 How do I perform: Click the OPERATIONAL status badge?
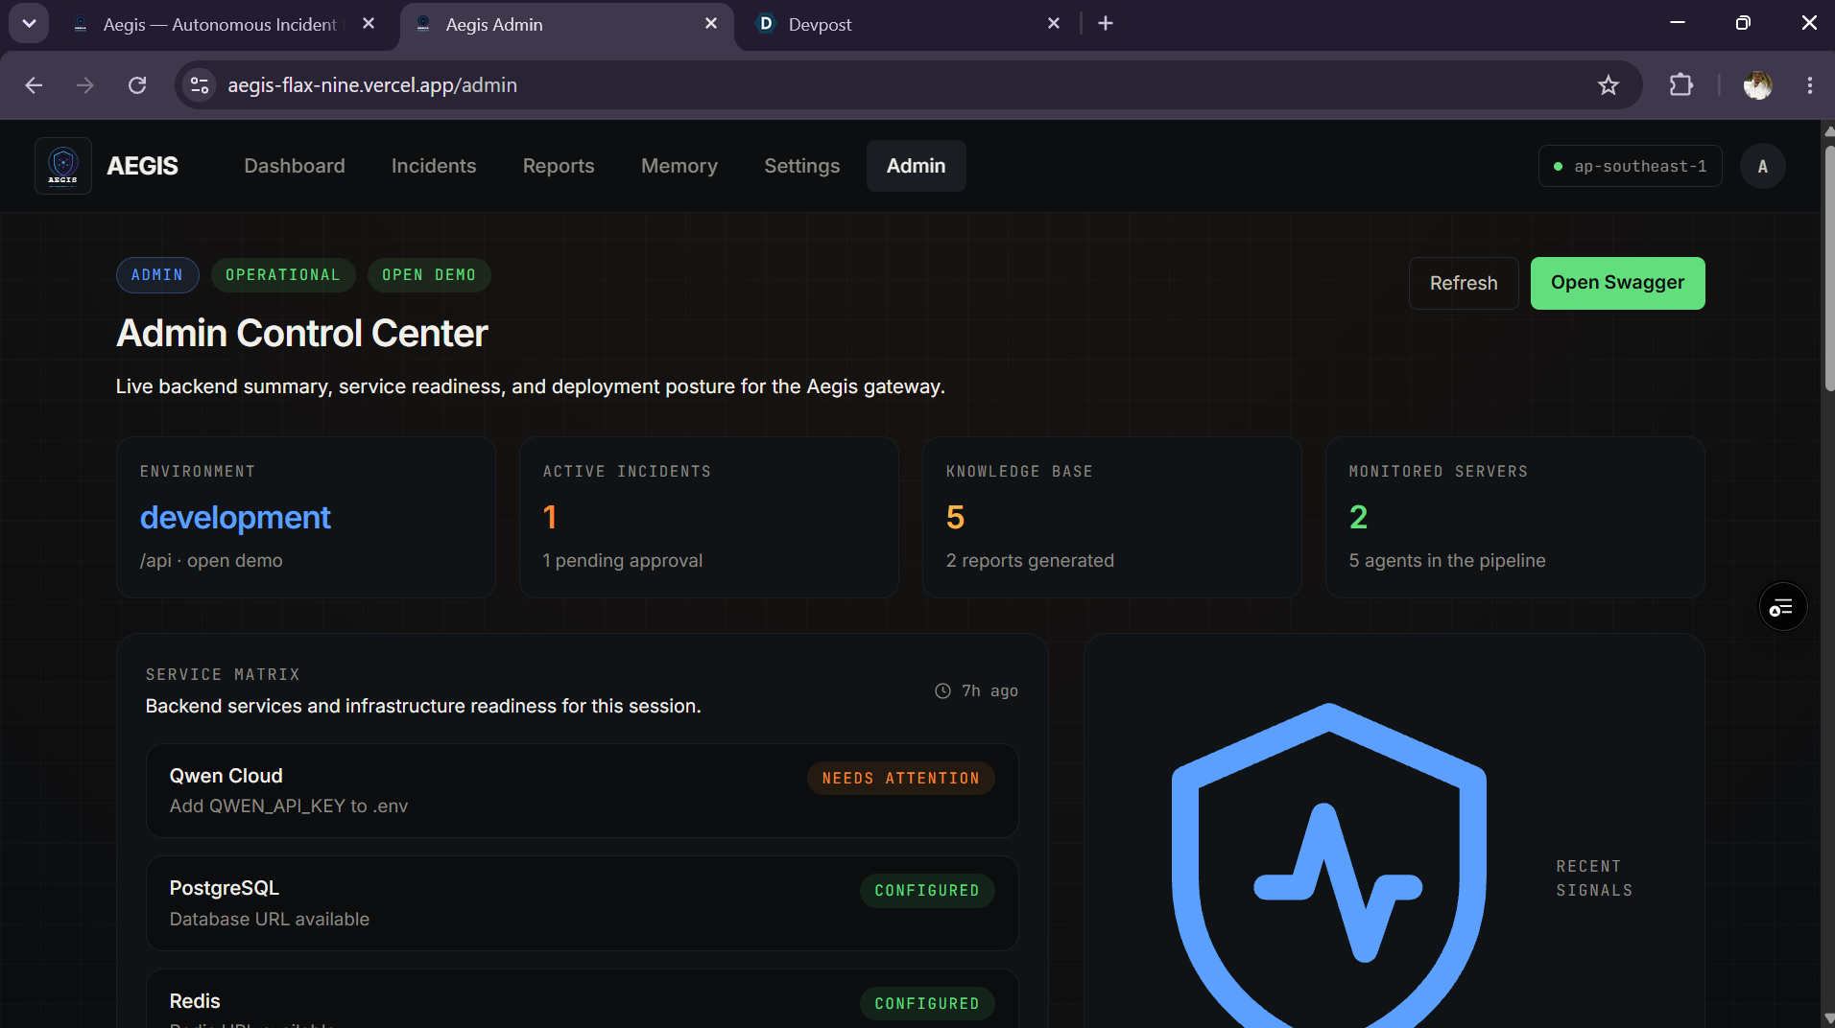point(283,275)
